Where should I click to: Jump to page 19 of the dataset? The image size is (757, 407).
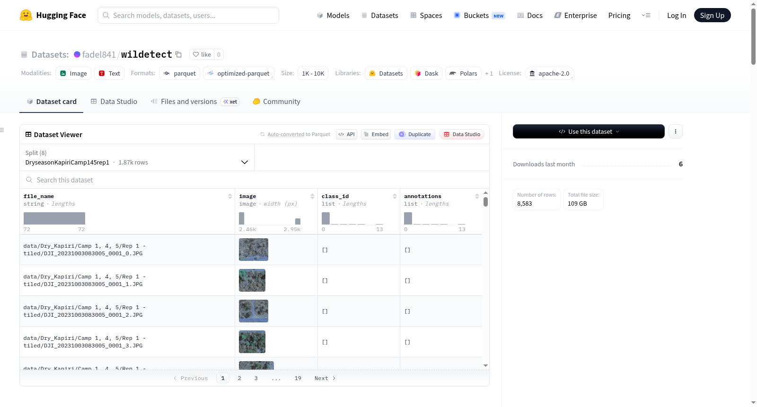298,378
